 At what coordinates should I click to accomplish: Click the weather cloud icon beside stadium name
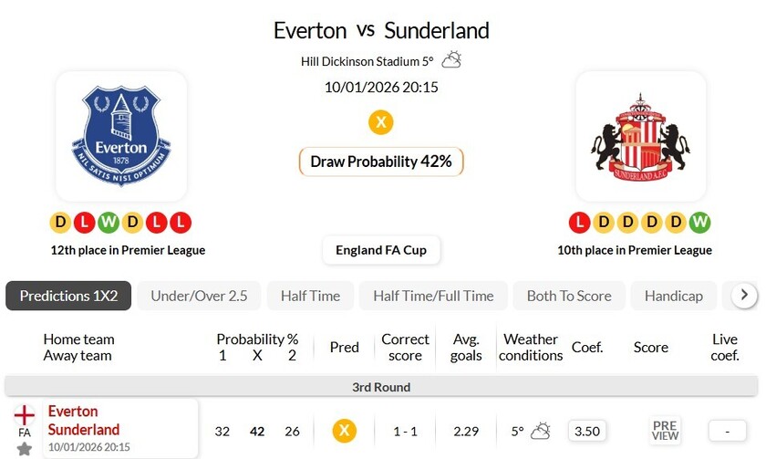tap(451, 60)
